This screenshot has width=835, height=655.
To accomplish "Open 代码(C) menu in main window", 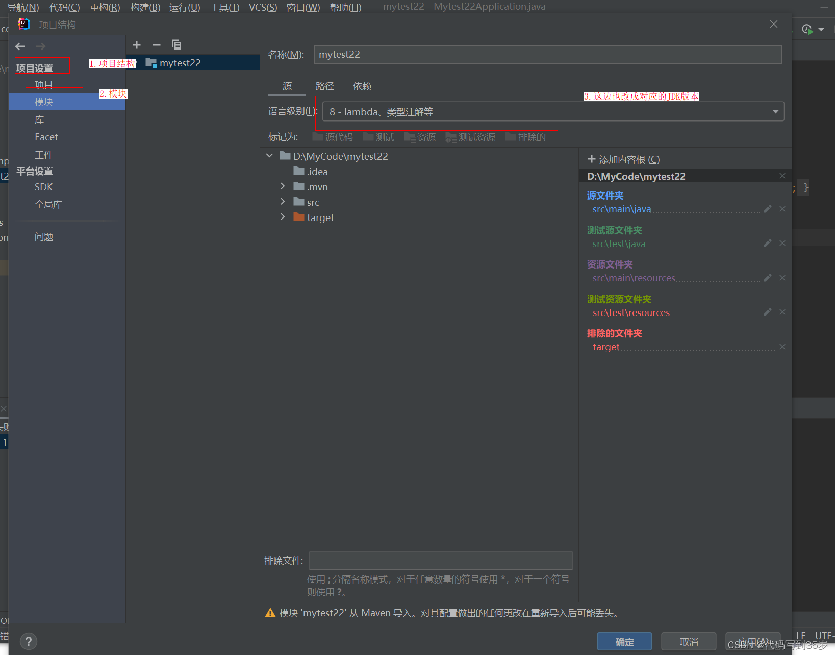I will pos(64,7).
